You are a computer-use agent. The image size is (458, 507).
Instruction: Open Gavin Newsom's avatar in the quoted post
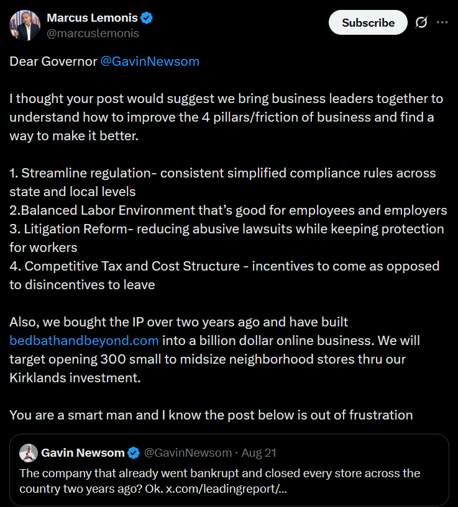click(x=29, y=453)
